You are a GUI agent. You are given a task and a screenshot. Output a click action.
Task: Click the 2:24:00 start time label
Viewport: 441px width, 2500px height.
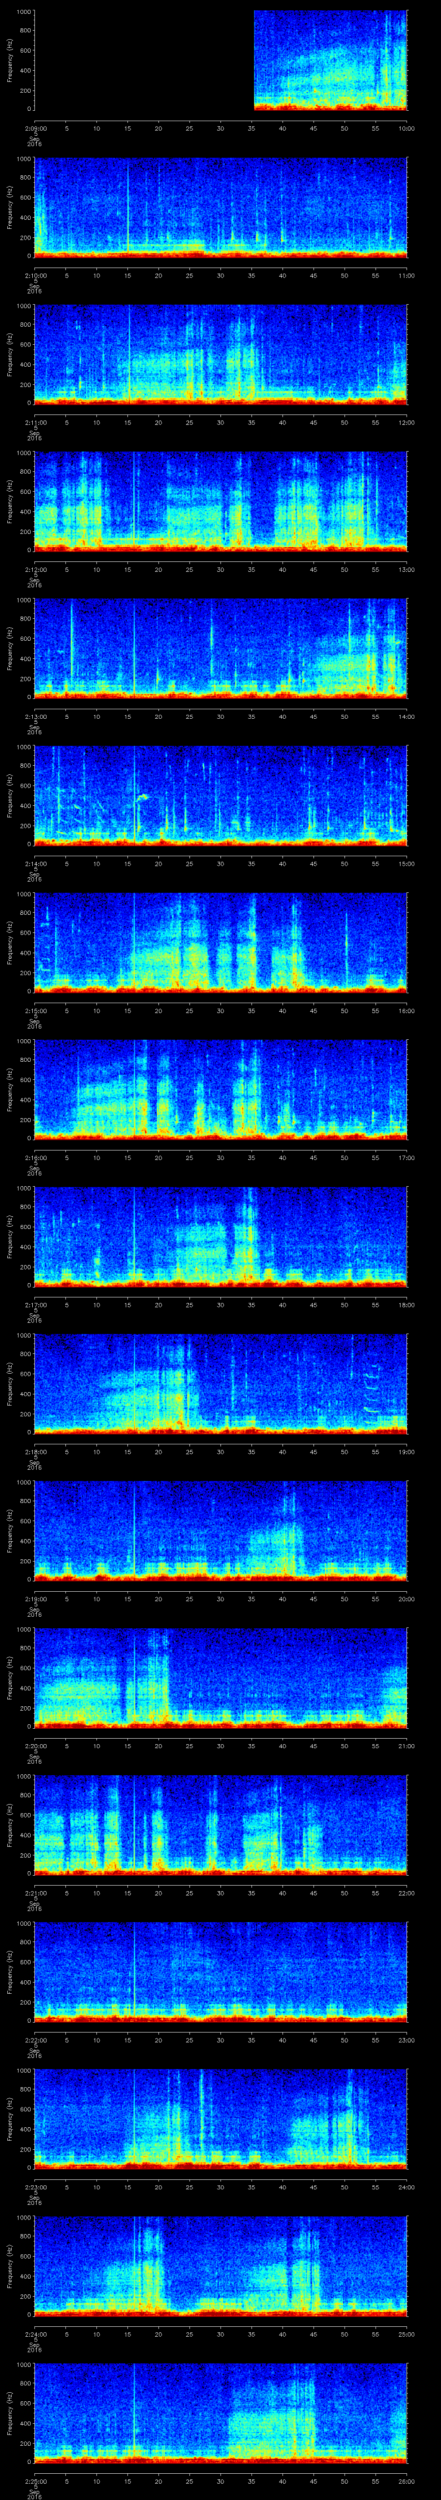(35, 2333)
